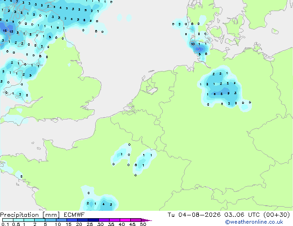The width and height of the screenshot is (293, 226).
Task: Click the value 4 in southern France
Action: coord(104,204)
